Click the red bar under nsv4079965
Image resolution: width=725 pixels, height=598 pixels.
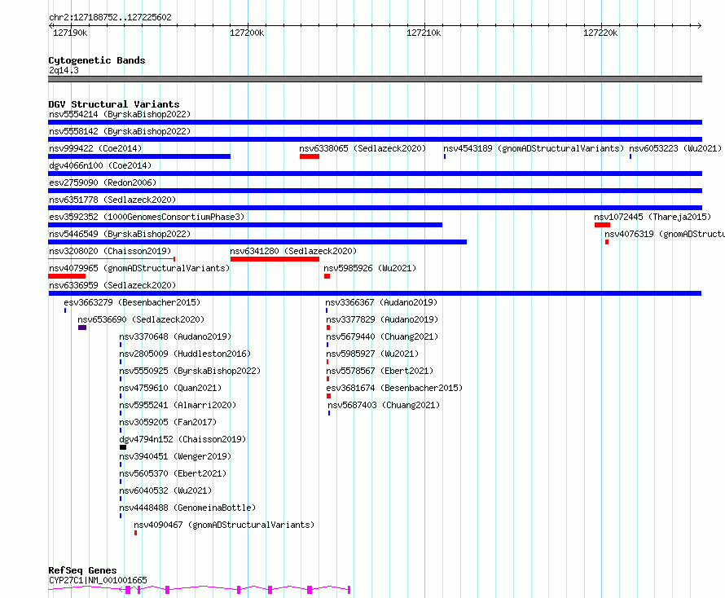[67, 276]
